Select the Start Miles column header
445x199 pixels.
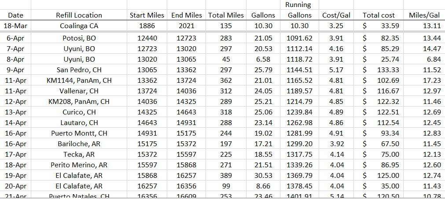point(147,15)
